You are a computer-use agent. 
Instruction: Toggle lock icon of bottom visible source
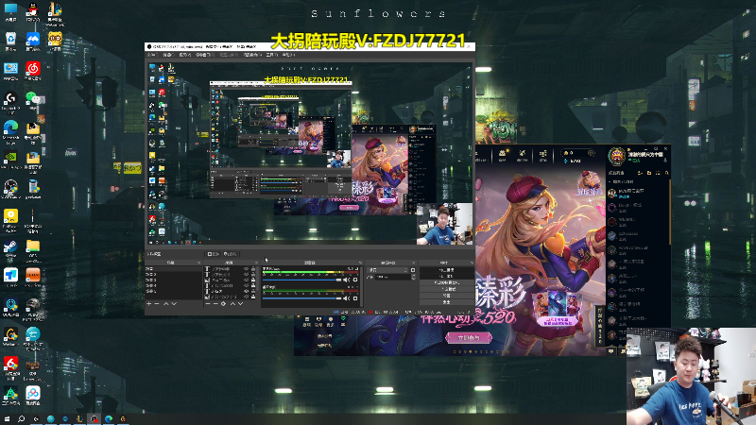(x=253, y=297)
